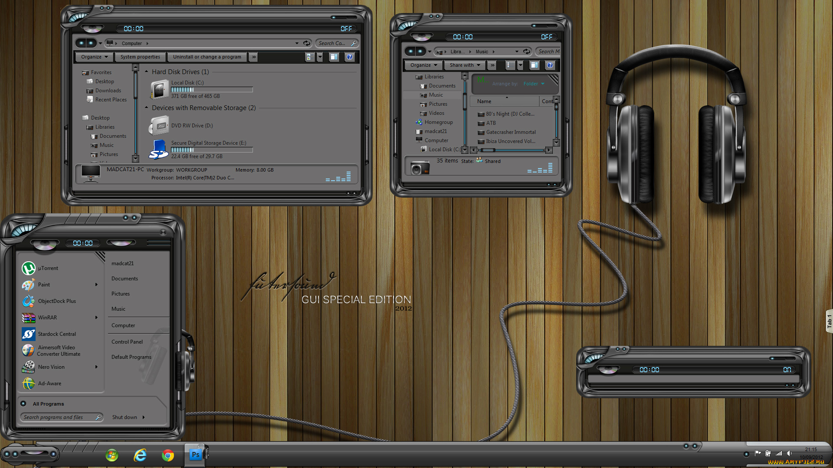The height and width of the screenshot is (468, 833).
Task: Collapse the Hard Disk Drives group
Action: 147,71
